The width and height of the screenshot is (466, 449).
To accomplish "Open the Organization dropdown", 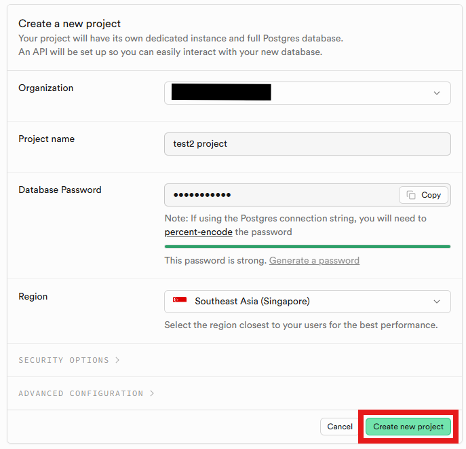I will pos(307,93).
